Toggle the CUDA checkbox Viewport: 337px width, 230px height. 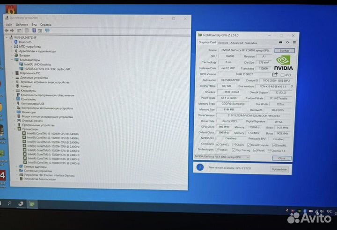234,144
